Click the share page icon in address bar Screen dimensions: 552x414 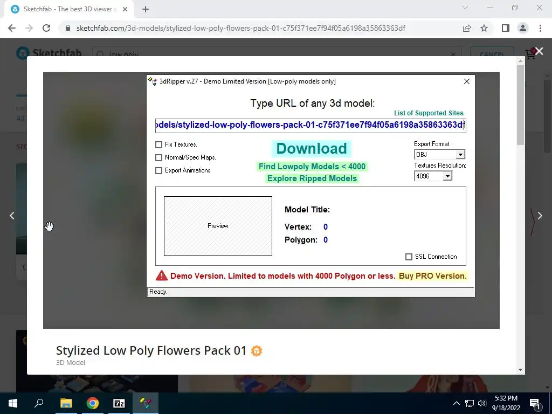[467, 28]
